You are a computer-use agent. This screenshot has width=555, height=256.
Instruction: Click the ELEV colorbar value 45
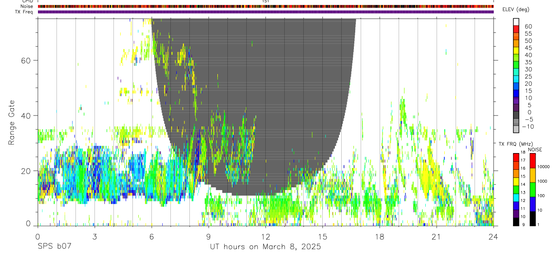pyautogui.click(x=528, y=48)
